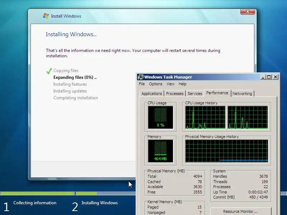Viewport: 287px width, 215px height.
Task: Maximize the Windows Task Manager window
Action: (269, 77)
